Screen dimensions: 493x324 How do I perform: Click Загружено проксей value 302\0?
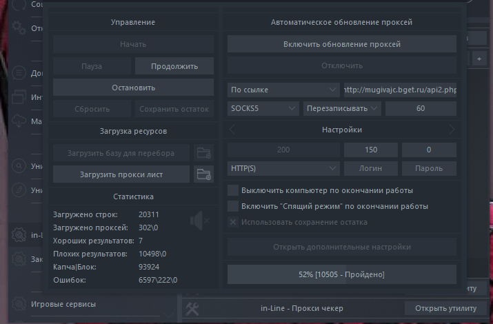pyautogui.click(x=148, y=227)
